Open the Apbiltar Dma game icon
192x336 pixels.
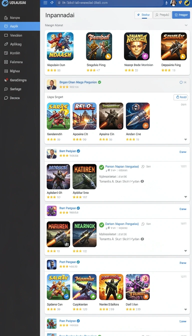coord(84,176)
